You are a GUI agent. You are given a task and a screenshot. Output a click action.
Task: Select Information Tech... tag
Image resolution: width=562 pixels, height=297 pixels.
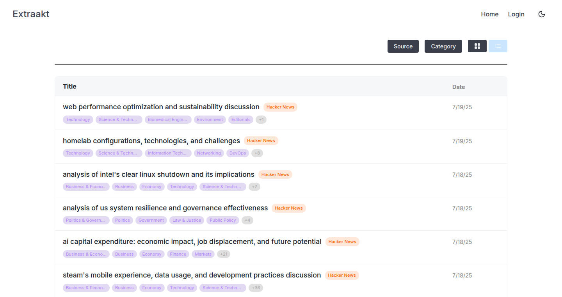pyautogui.click(x=168, y=153)
